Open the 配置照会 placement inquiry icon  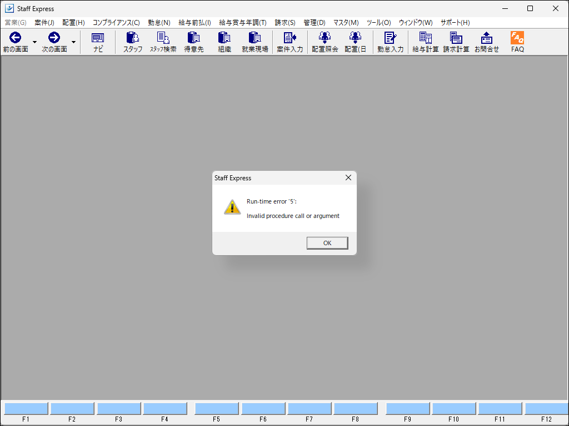click(x=325, y=38)
